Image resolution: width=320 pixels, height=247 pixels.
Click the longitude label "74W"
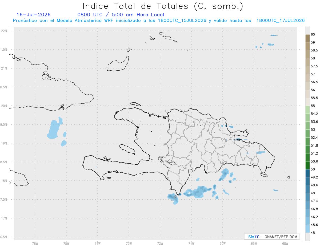click(x=98, y=243)
